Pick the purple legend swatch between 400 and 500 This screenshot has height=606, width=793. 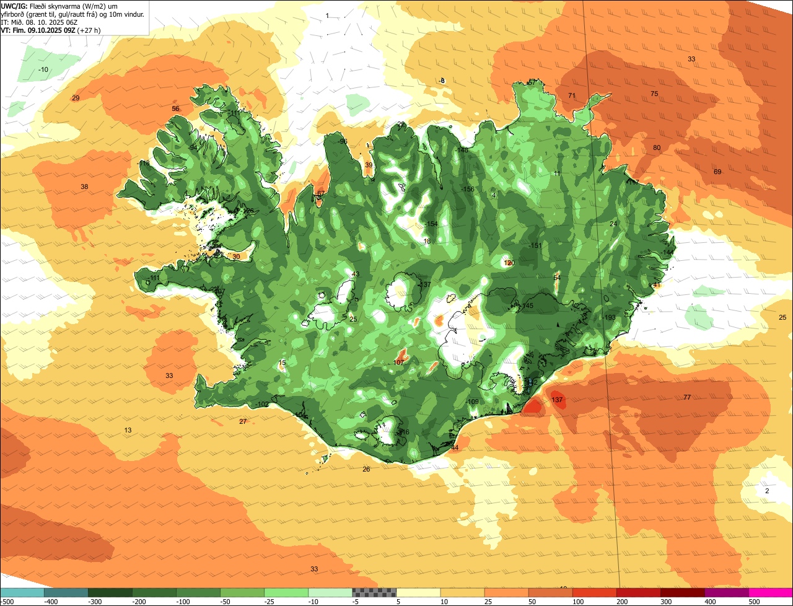726,592
